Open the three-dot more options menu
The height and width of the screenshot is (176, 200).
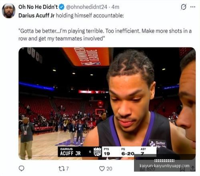coord(193,7)
